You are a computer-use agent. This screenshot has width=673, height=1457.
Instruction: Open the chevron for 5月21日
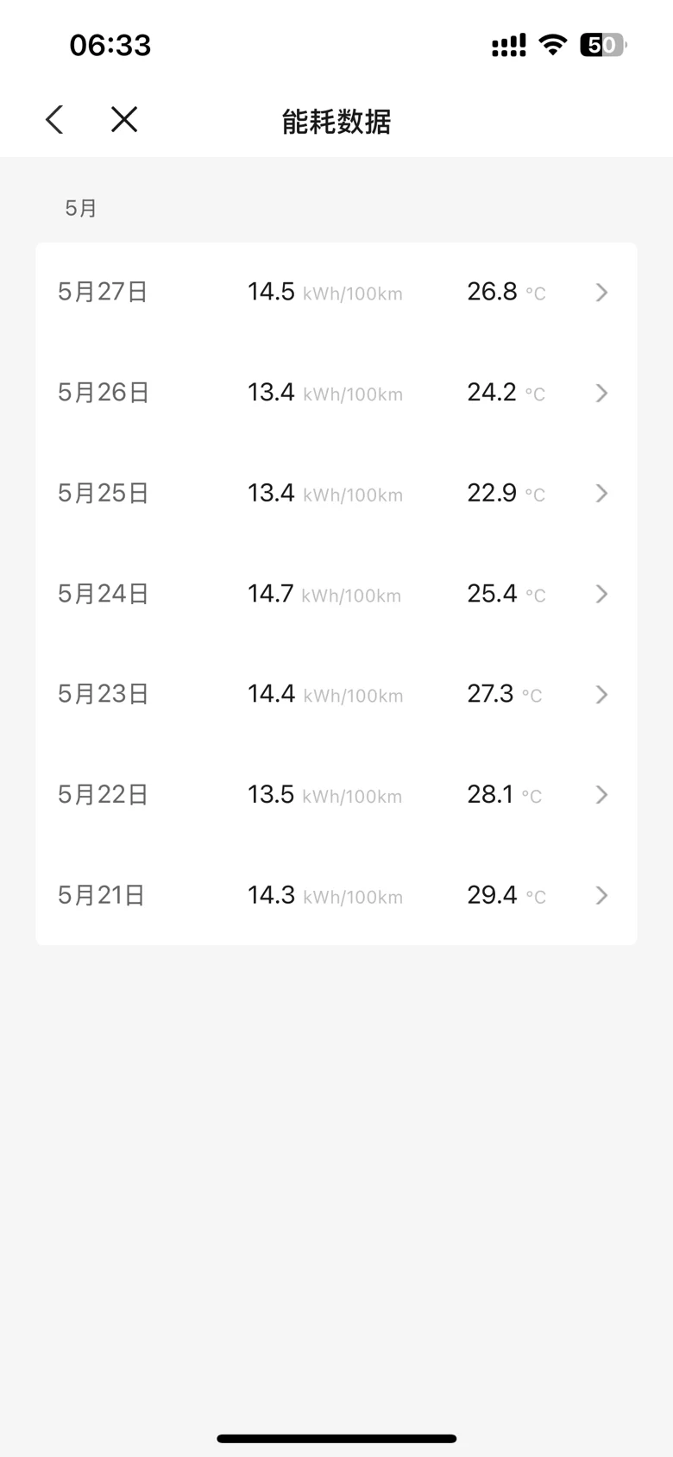tap(602, 896)
